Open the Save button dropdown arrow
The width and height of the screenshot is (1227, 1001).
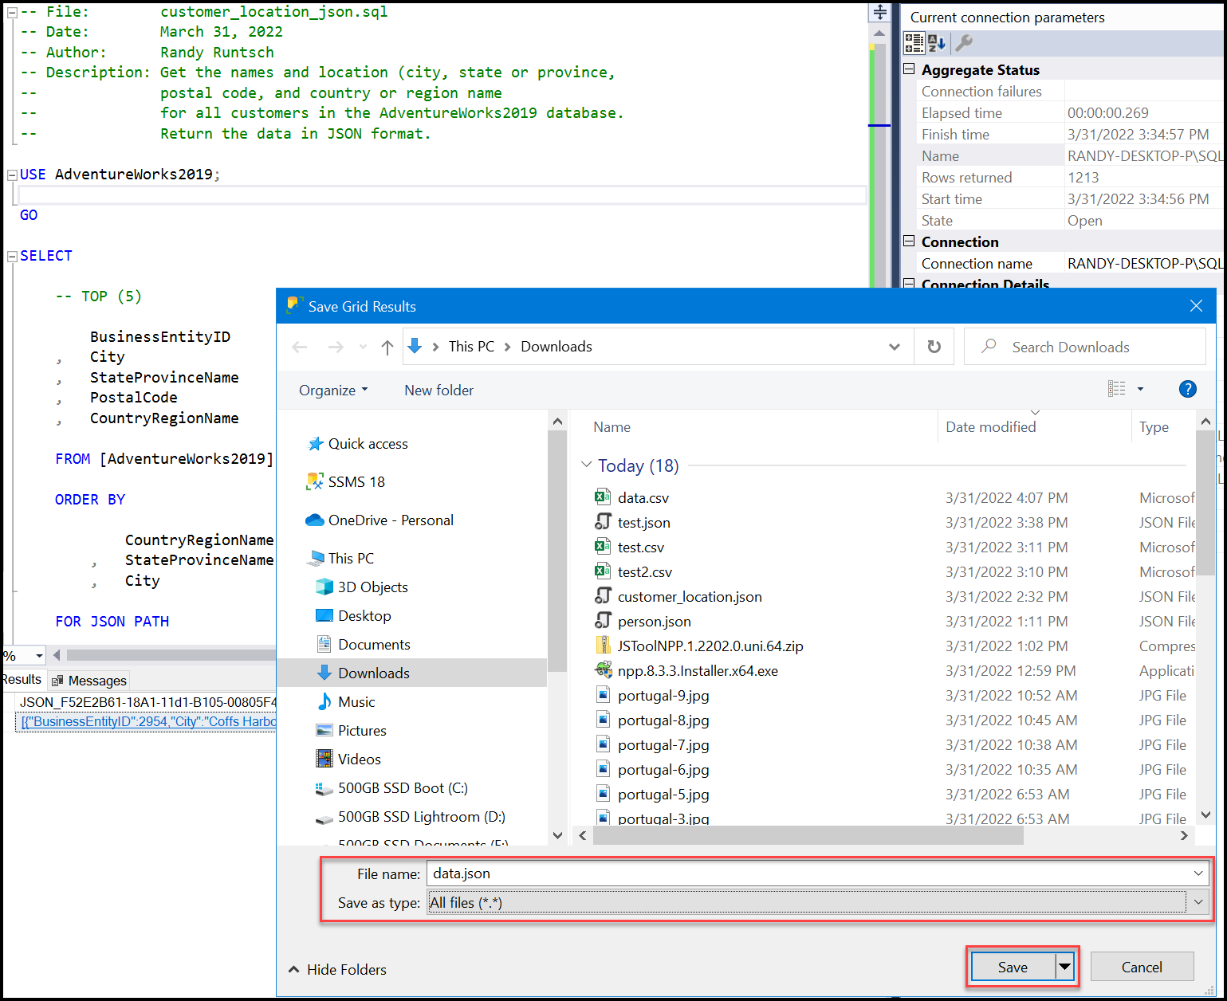pyautogui.click(x=1064, y=967)
